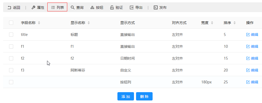262x103 pixels.
Task: Click the sort value 25 cell
Action: click(226, 82)
